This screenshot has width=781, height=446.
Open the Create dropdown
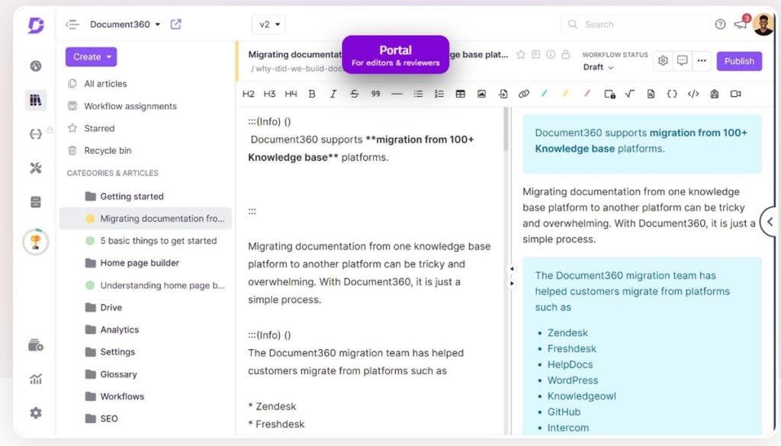[92, 56]
